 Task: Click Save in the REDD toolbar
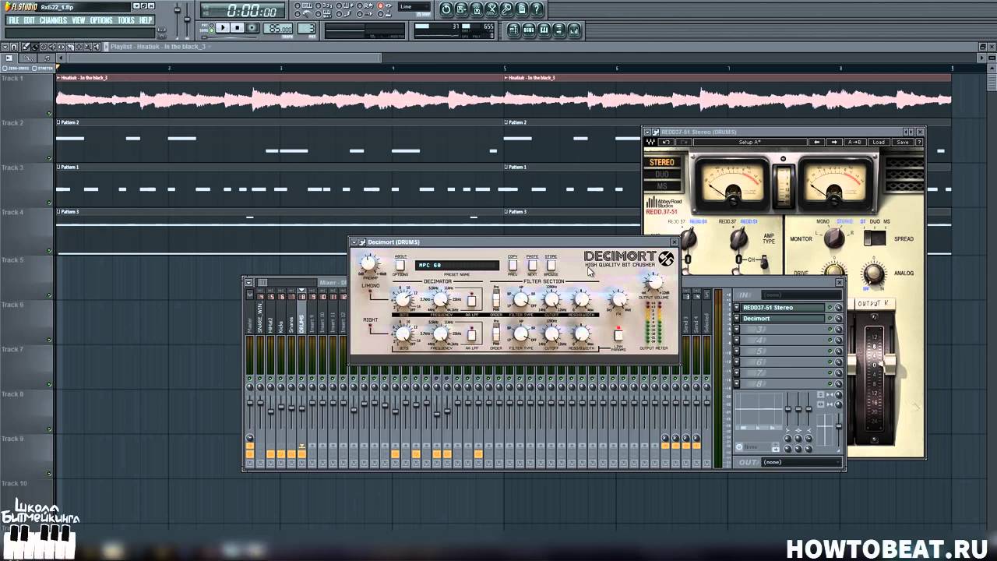(x=902, y=142)
